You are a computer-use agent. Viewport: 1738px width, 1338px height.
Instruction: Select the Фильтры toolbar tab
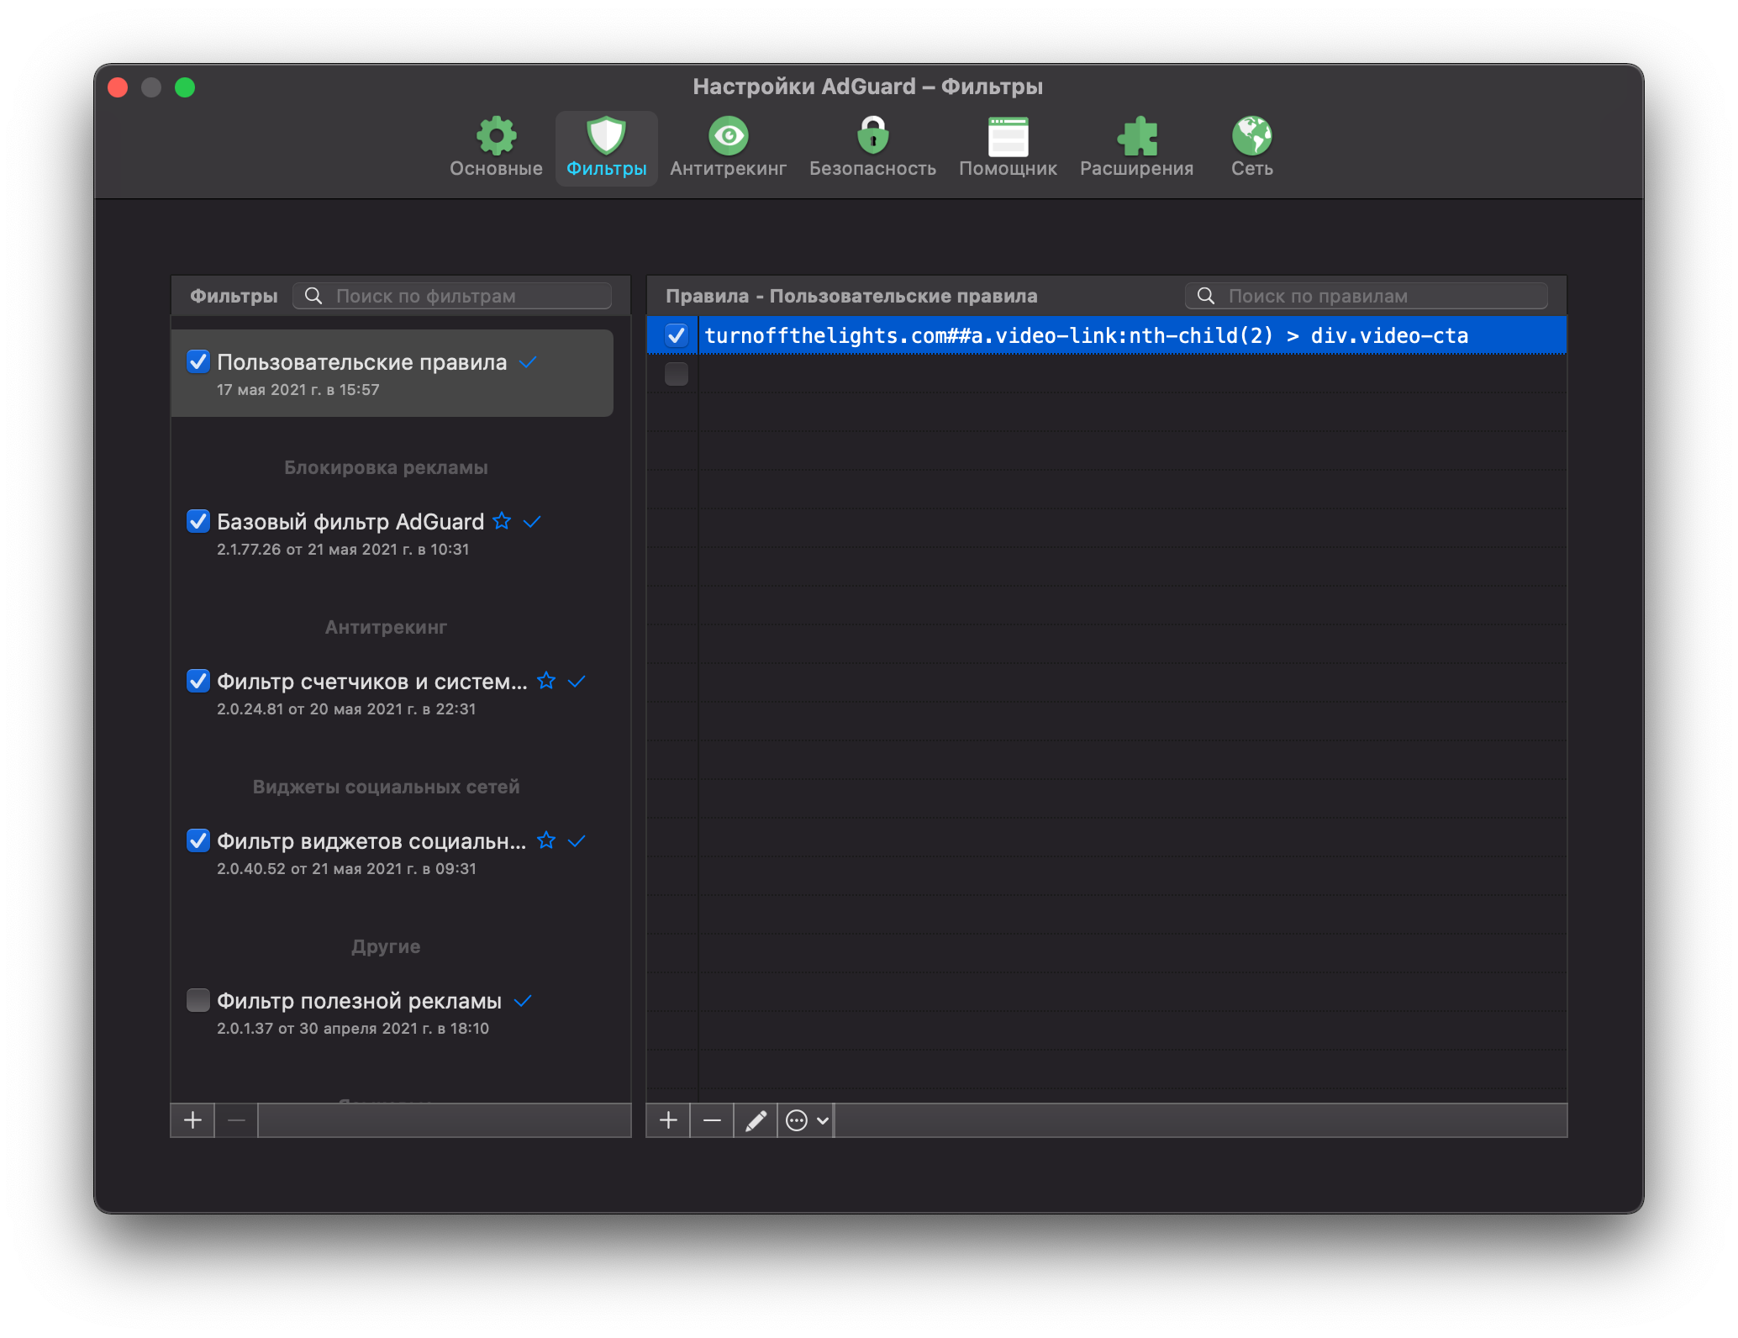pyautogui.click(x=606, y=148)
